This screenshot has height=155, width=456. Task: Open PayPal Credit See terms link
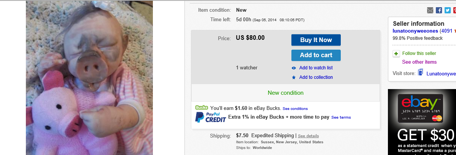click(341, 117)
